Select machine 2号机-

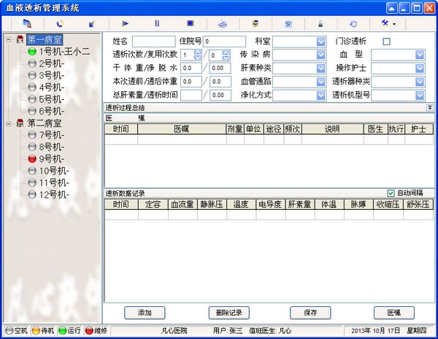[x=47, y=63]
